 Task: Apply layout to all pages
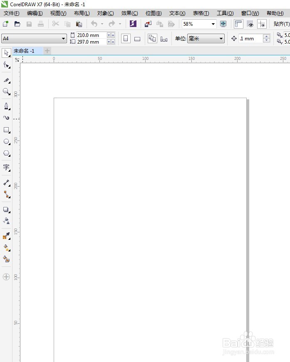[x=152, y=39]
